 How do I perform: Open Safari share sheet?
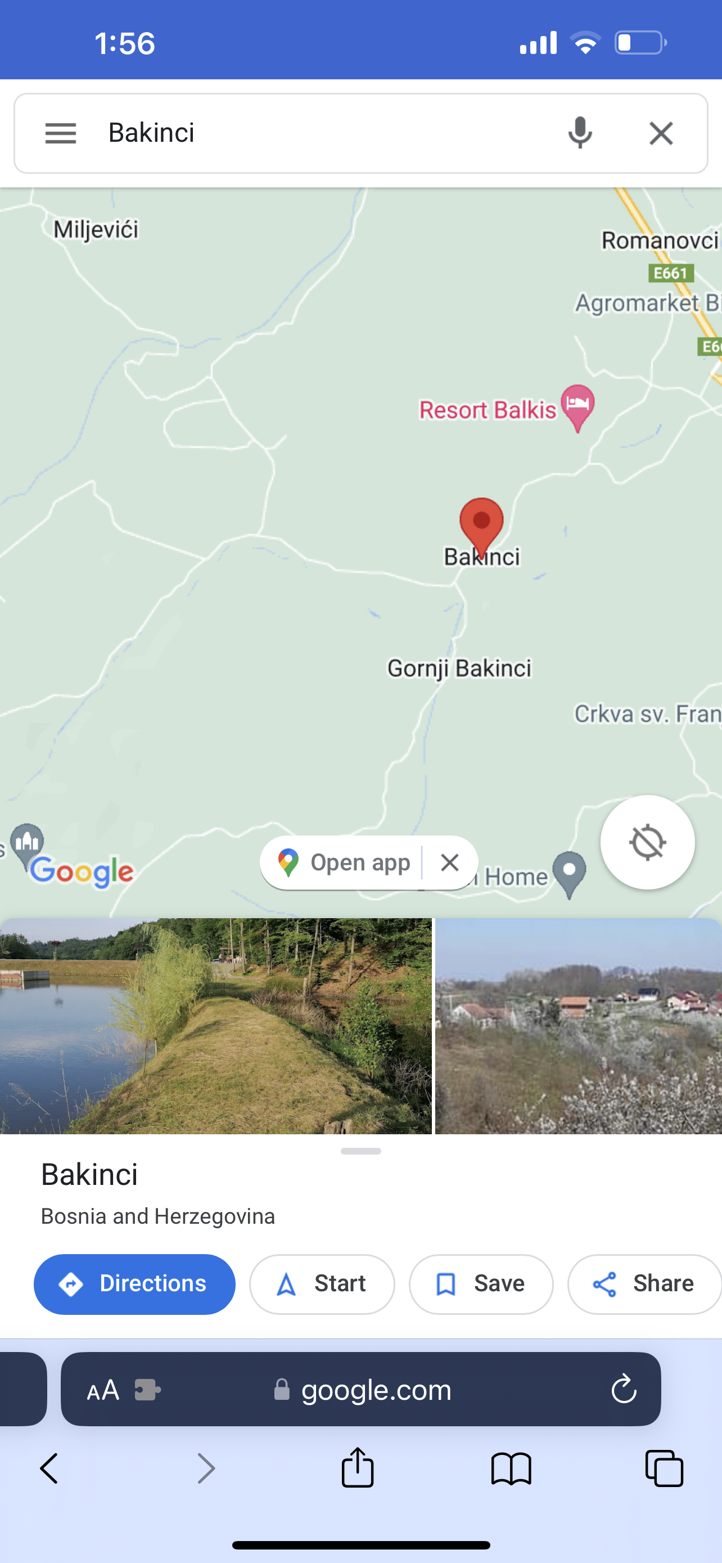pyautogui.click(x=358, y=1467)
